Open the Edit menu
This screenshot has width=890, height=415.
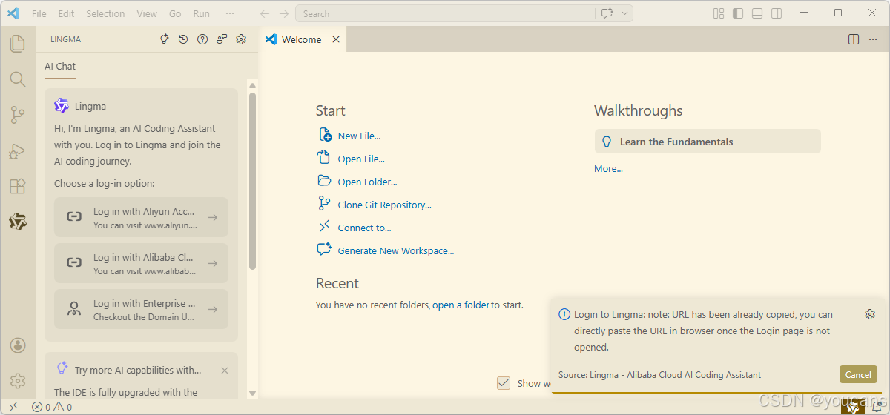click(x=66, y=13)
